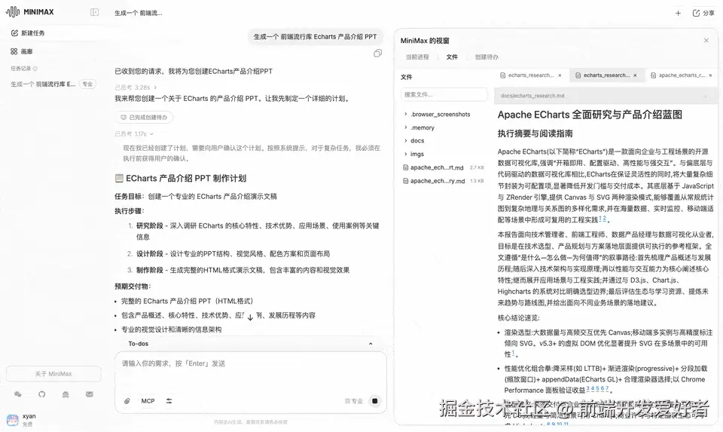Viewport: 723px width, 432px height.
Task: Open the task record 生成一个 前端流行库 E...
Action: pyautogui.click(x=43, y=84)
